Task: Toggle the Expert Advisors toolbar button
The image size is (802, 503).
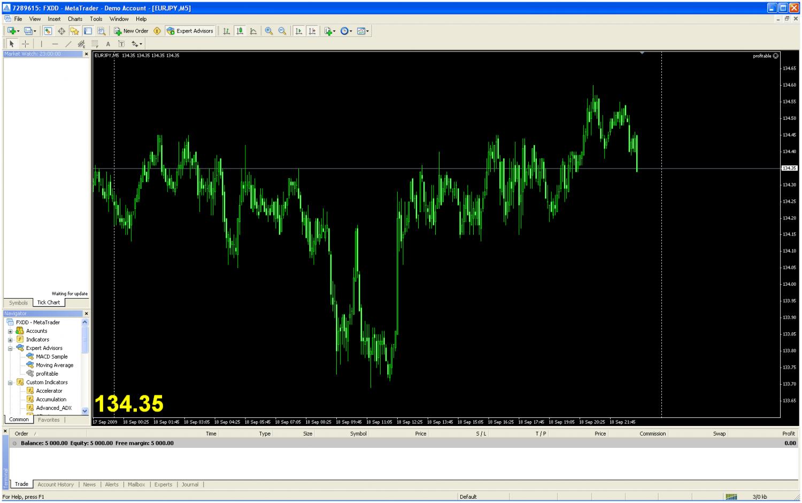Action: pyautogui.click(x=190, y=31)
